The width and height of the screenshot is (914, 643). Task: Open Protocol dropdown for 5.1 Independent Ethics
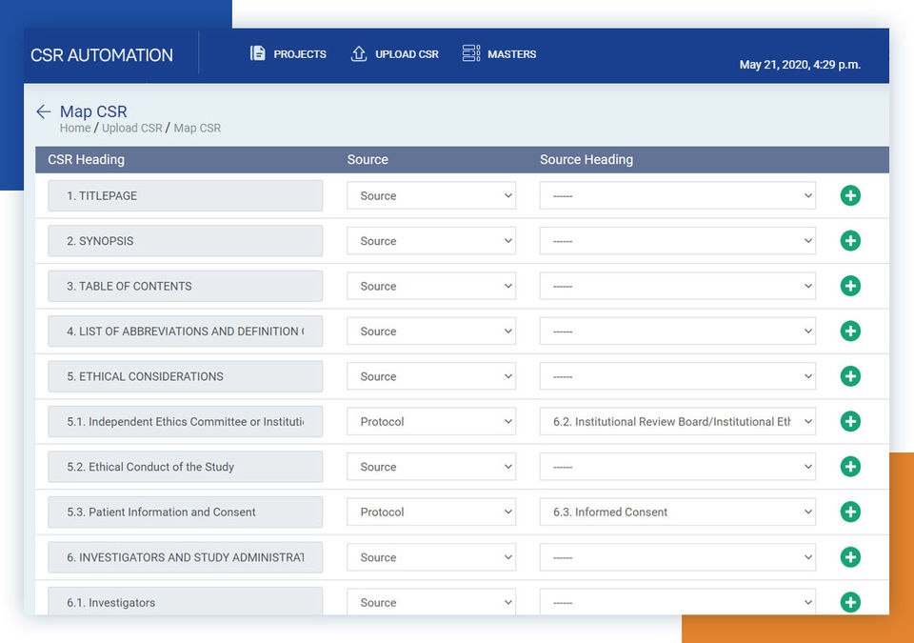(431, 421)
